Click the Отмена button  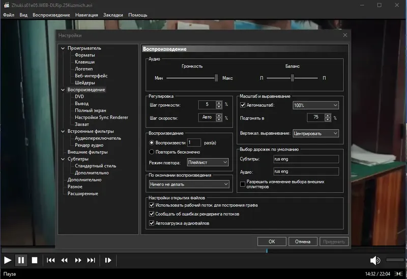(x=302, y=242)
